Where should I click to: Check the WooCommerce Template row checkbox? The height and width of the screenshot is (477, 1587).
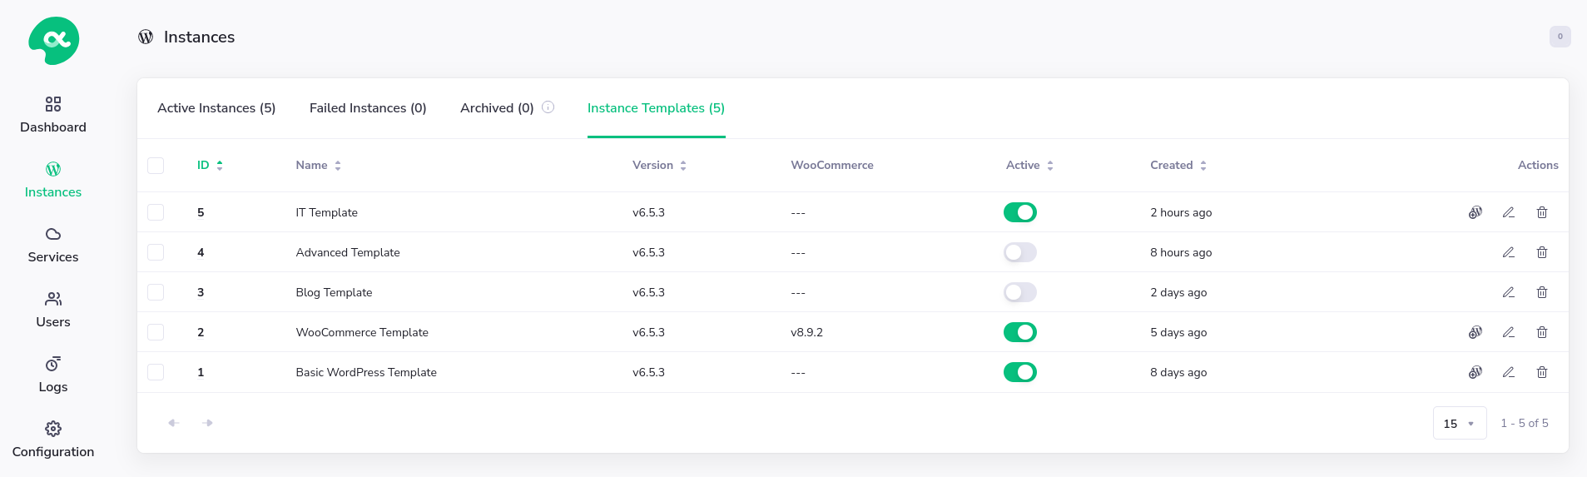pyautogui.click(x=156, y=332)
